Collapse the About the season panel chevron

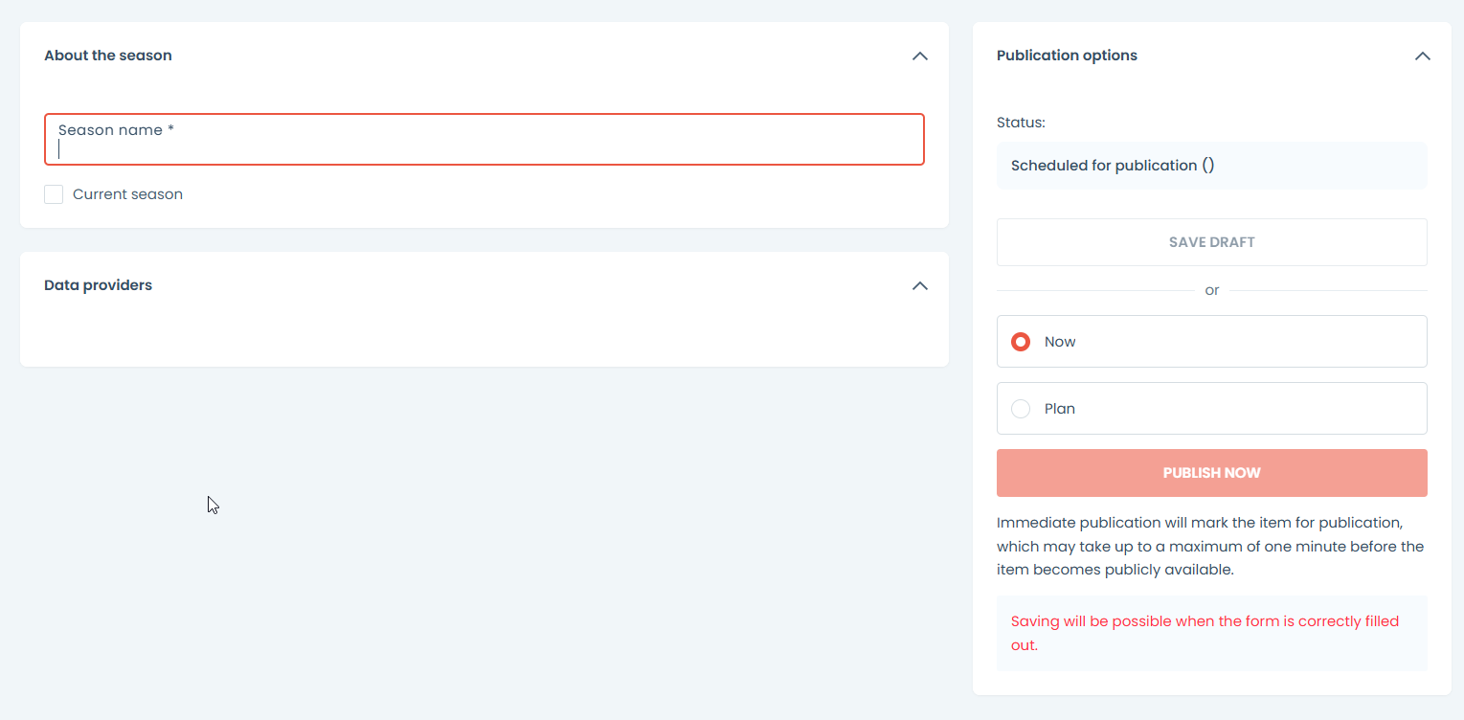(919, 56)
